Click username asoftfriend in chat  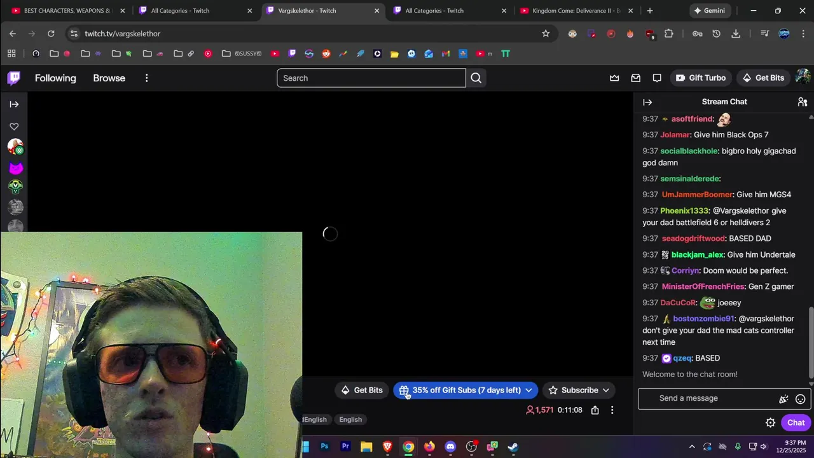[692, 119]
